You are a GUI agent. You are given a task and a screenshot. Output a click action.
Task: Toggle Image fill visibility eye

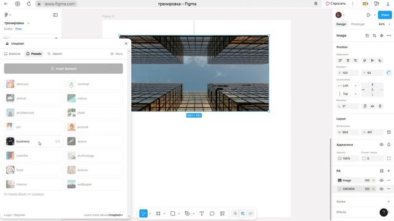pyautogui.click(x=382, y=180)
